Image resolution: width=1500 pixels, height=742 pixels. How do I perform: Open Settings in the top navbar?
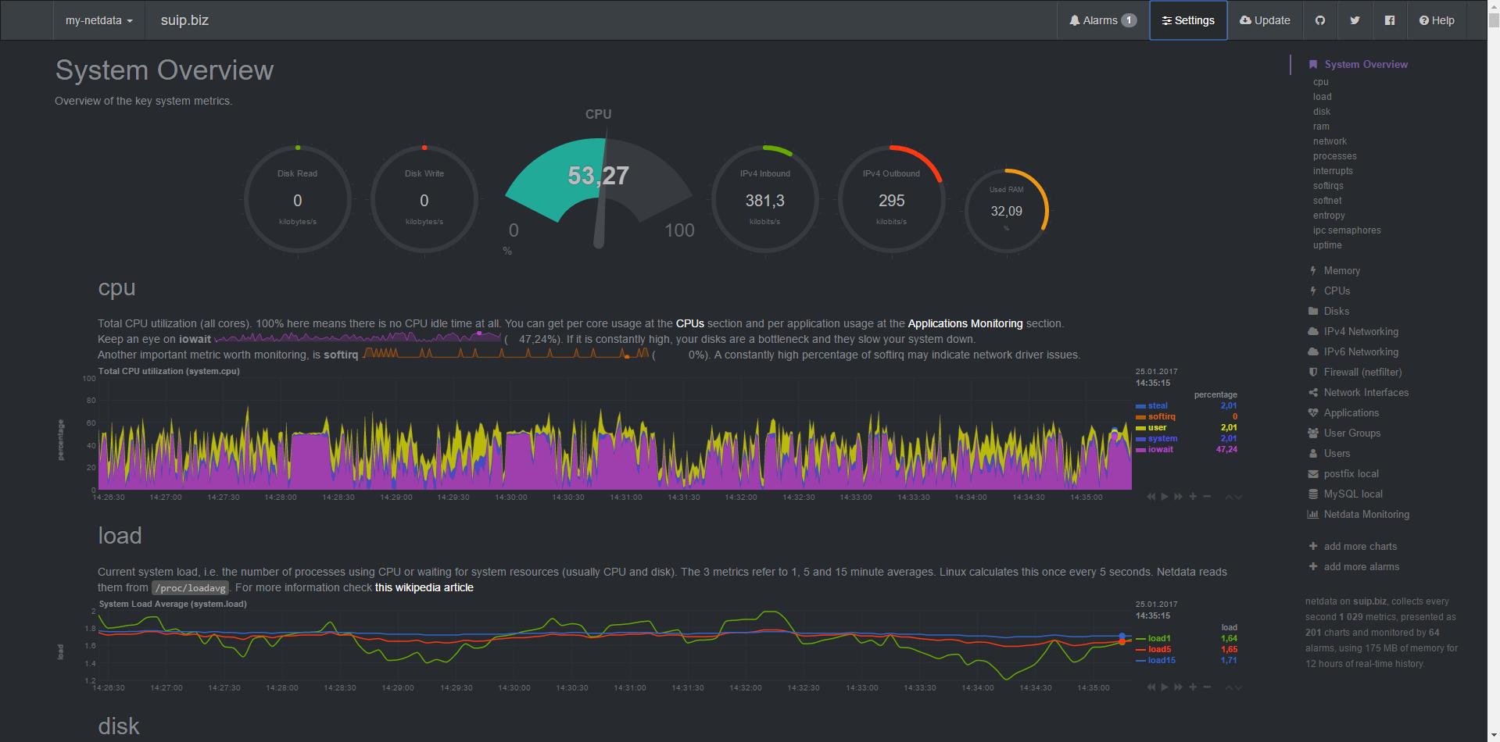(1188, 20)
